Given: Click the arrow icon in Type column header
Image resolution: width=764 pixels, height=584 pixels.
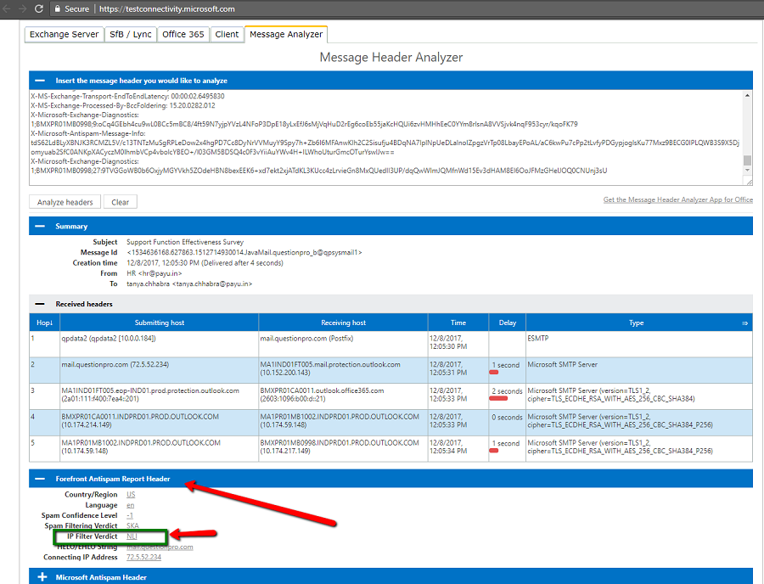Looking at the screenshot, I should (x=744, y=323).
